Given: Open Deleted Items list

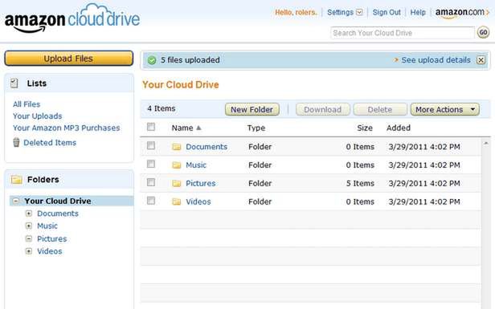Looking at the screenshot, I should tap(50, 143).
